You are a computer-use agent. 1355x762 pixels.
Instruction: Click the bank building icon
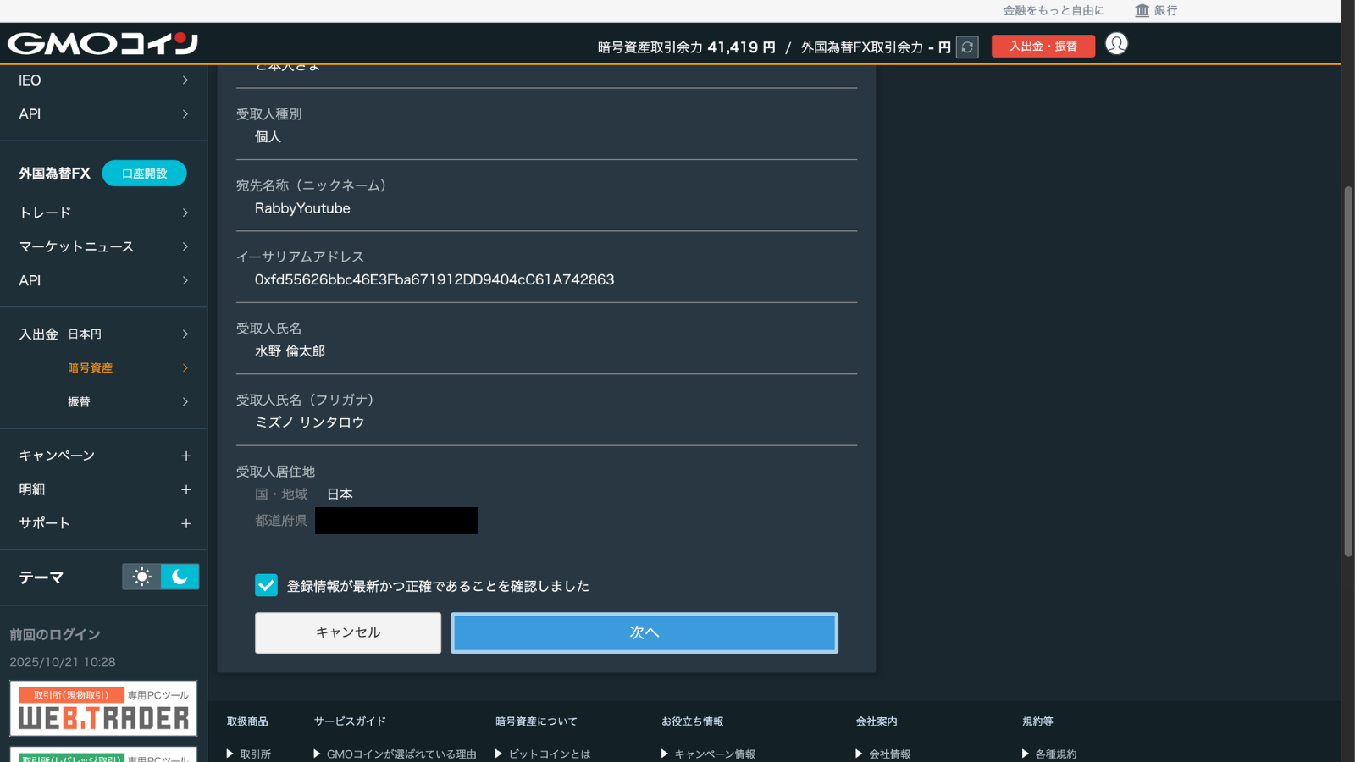tap(1142, 10)
